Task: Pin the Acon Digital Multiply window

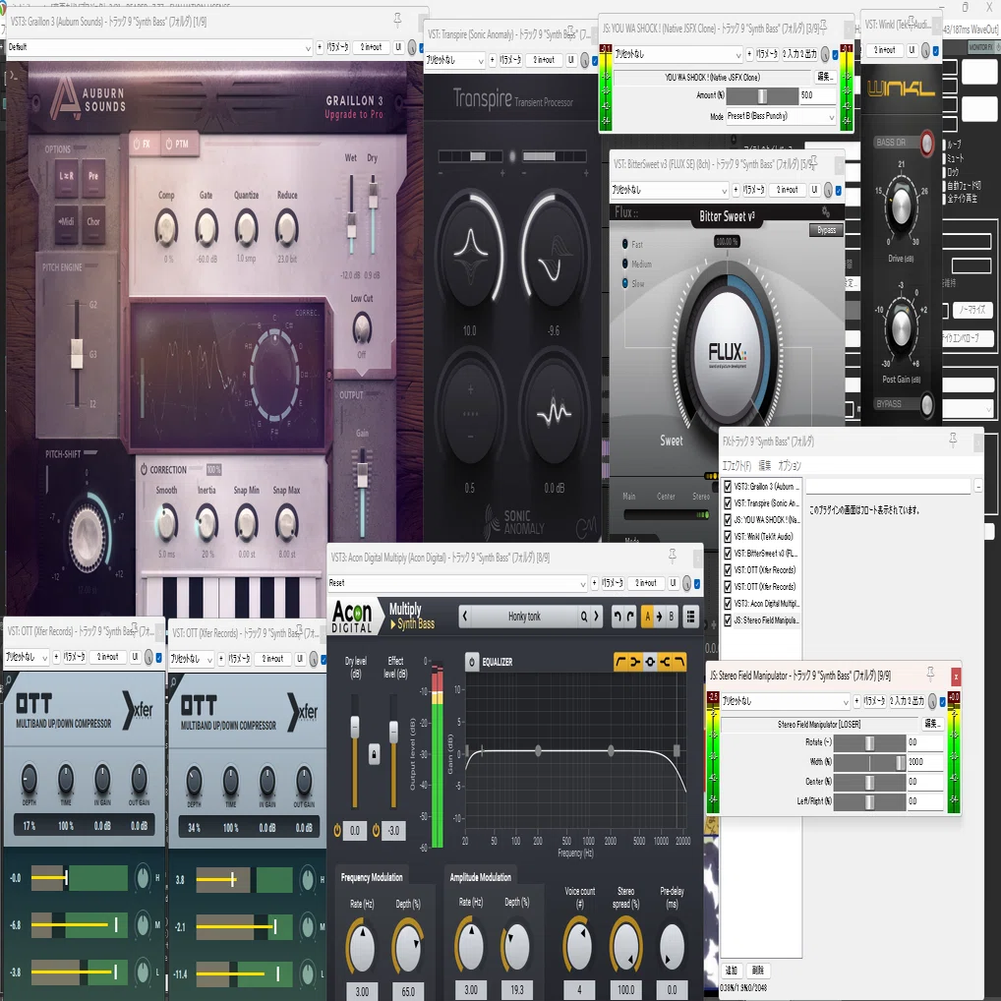Action: pyautogui.click(x=673, y=556)
